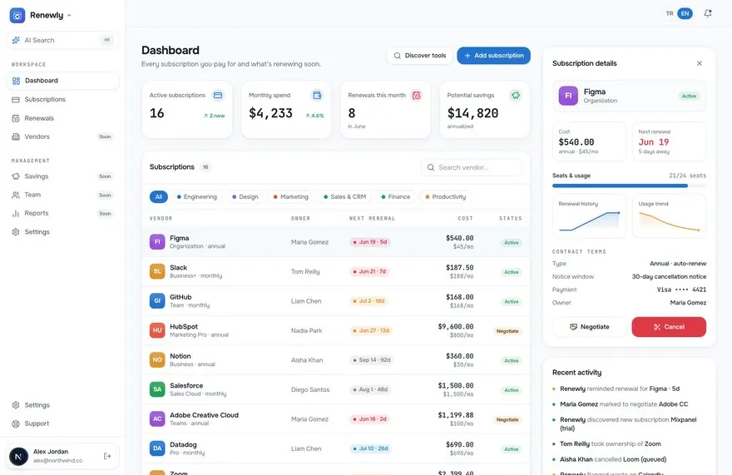This screenshot has width=732, height=475.
Task: Filter by Productivity category
Action: click(446, 196)
